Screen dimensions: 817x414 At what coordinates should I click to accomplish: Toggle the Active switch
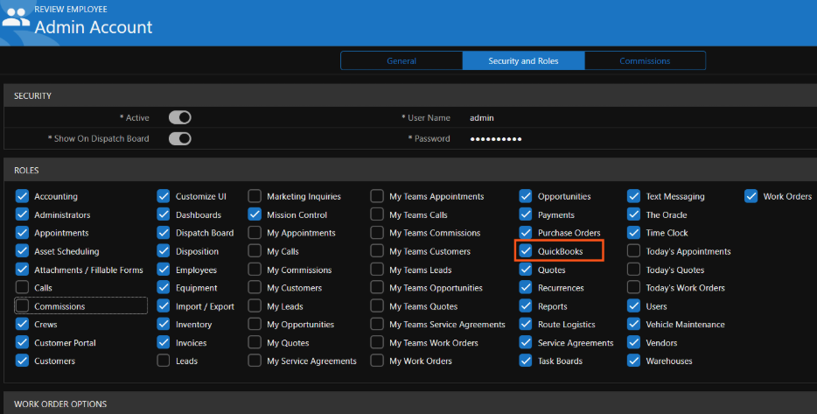(180, 118)
